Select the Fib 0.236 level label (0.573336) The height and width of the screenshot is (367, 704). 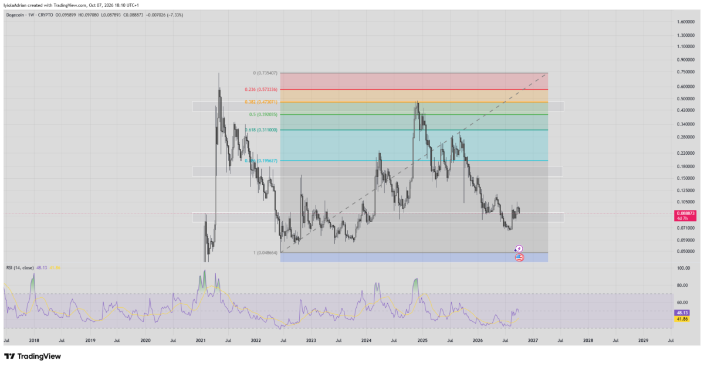click(261, 89)
